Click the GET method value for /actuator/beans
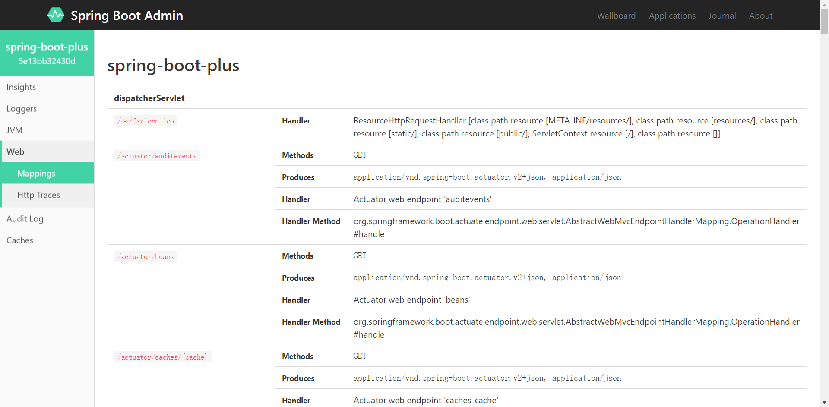The width and height of the screenshot is (829, 407). (360, 256)
